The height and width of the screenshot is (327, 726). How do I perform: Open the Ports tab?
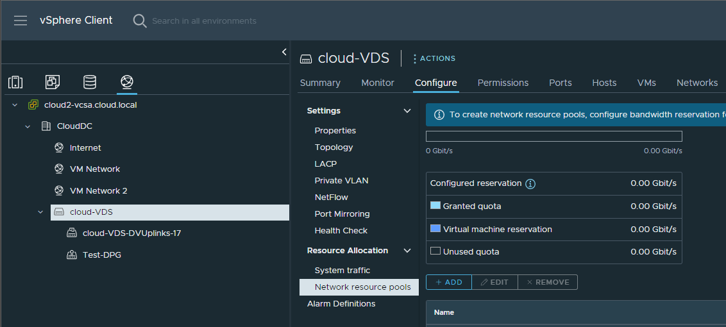561,83
